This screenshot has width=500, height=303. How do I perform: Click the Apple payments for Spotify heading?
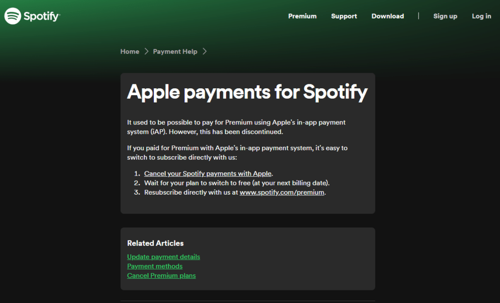click(248, 92)
